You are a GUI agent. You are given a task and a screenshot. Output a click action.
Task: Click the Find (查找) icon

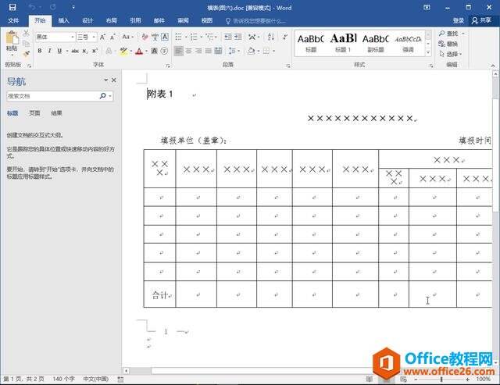pos(442,33)
